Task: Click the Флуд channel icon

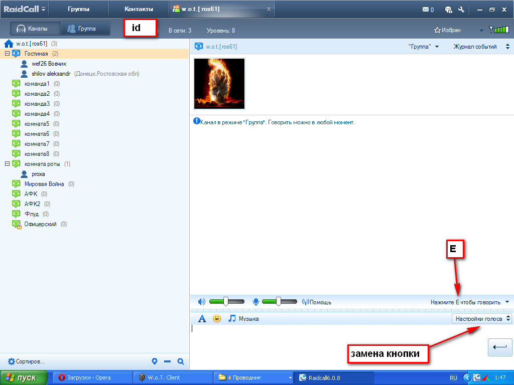Action: coord(16,214)
